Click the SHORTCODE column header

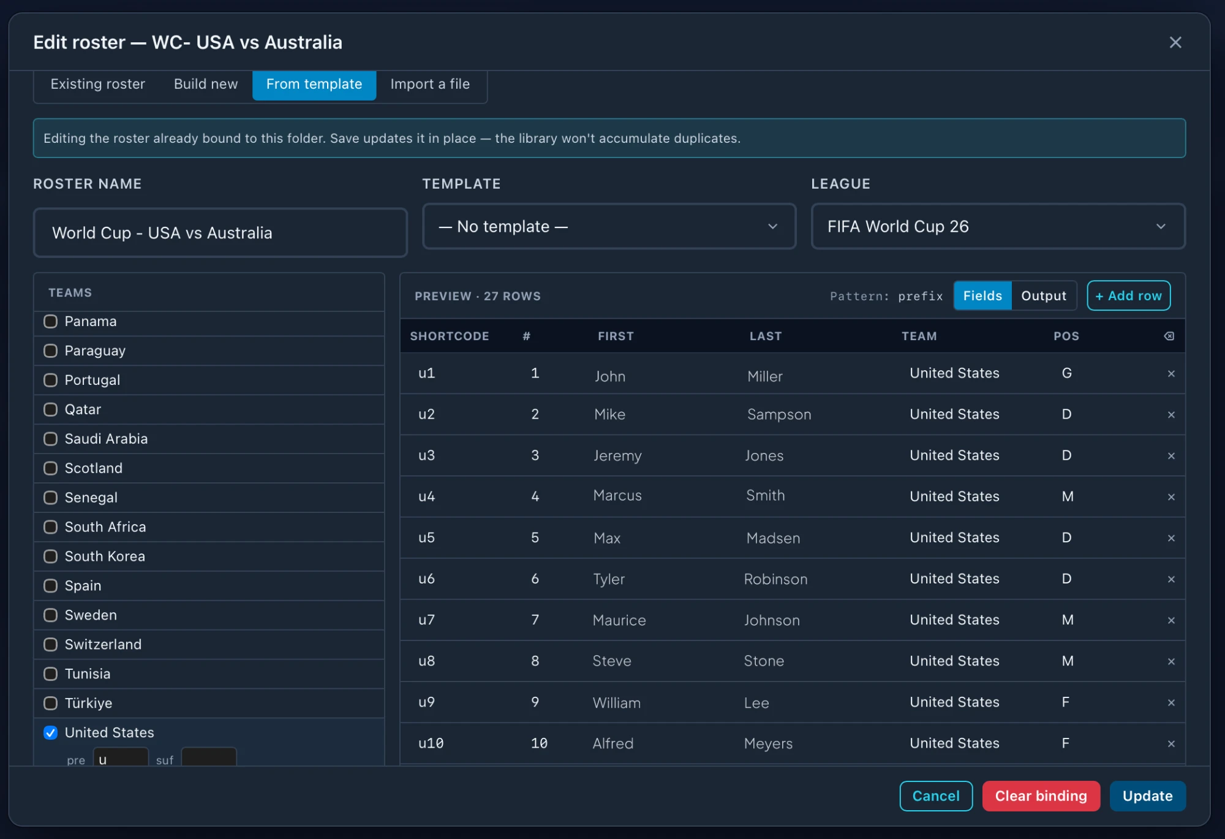450,336
